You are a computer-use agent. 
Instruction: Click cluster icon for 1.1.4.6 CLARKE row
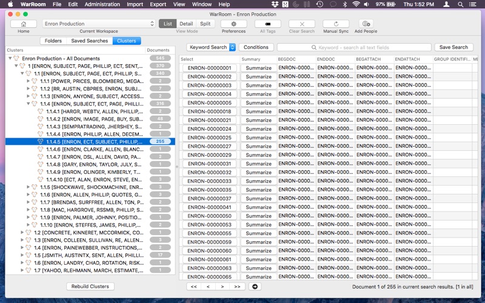40,149
